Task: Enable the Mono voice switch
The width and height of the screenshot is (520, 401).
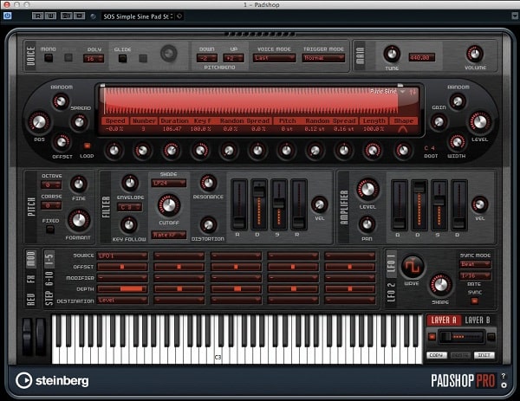Action: [x=49, y=58]
